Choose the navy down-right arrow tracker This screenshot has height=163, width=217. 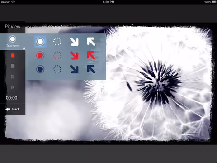click(74, 69)
